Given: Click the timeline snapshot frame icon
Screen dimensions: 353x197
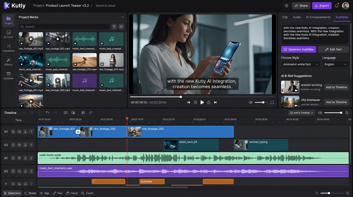Looking at the screenshot, I should click(x=65, y=113).
